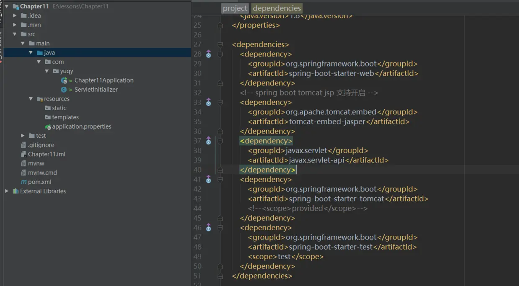The width and height of the screenshot is (519, 286).
Task: Click the mvnw.cmd file icon
Action: coord(24,173)
